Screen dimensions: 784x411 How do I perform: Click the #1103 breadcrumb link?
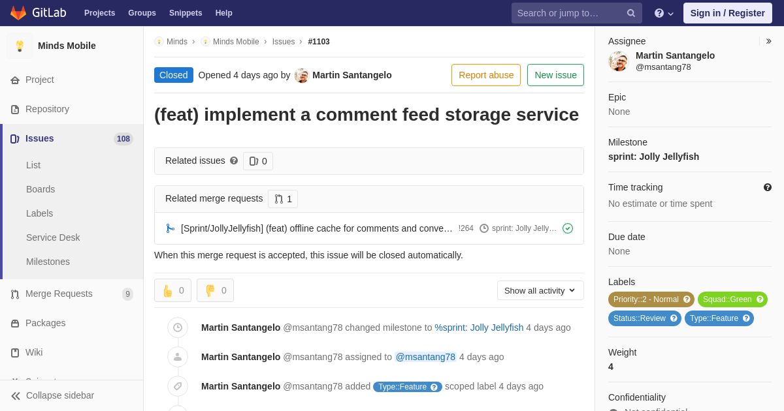tap(319, 42)
